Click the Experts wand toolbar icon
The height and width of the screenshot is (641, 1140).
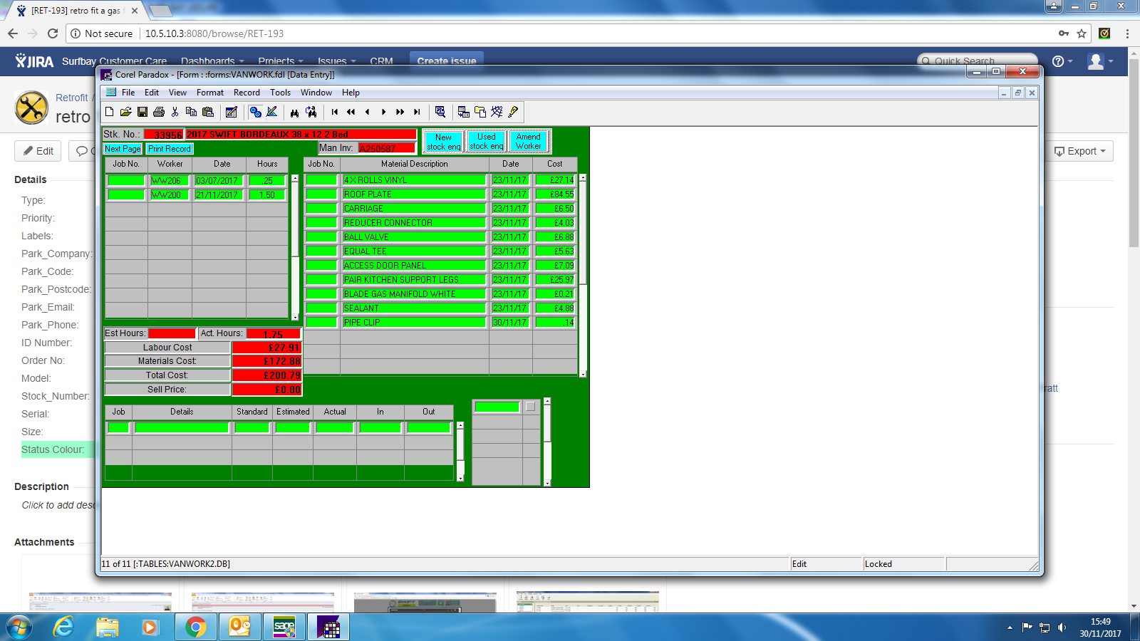(497, 112)
